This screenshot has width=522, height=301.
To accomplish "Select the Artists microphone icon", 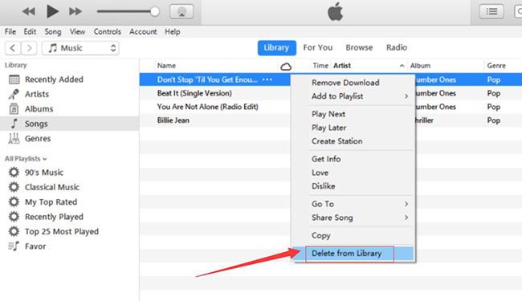I will [14, 94].
